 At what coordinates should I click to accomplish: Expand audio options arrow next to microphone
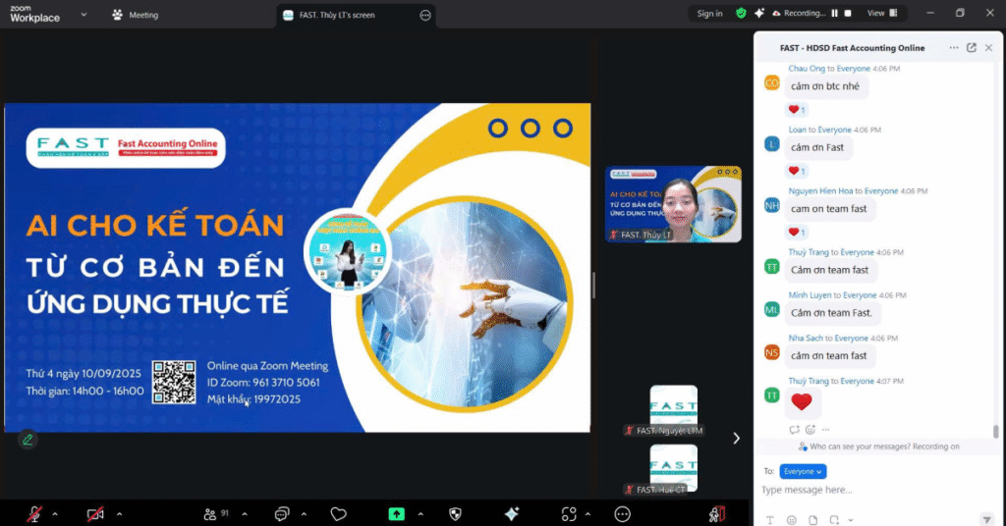coord(55,513)
